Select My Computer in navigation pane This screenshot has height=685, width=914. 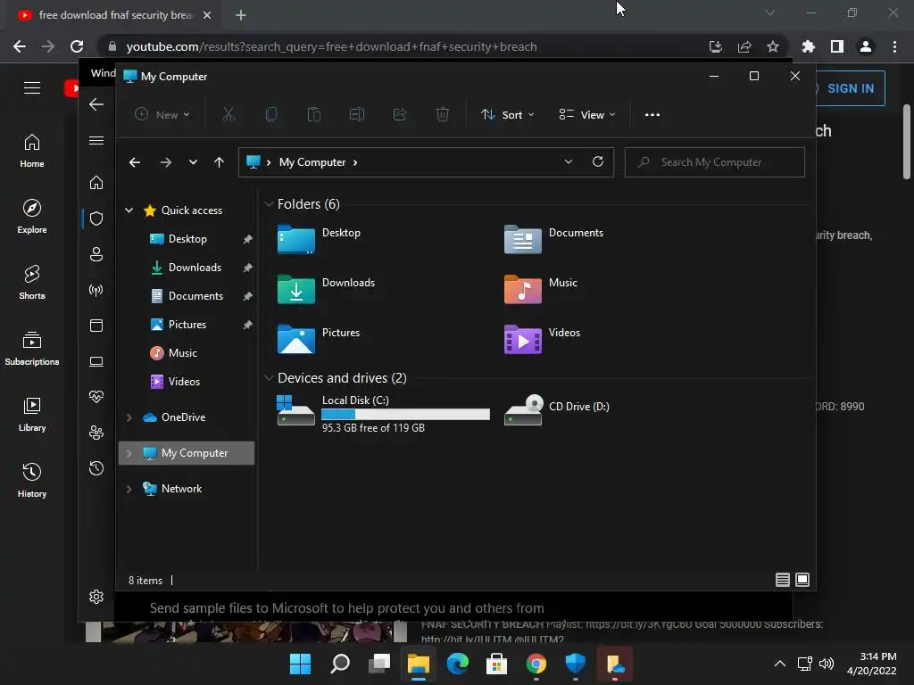pos(186,453)
